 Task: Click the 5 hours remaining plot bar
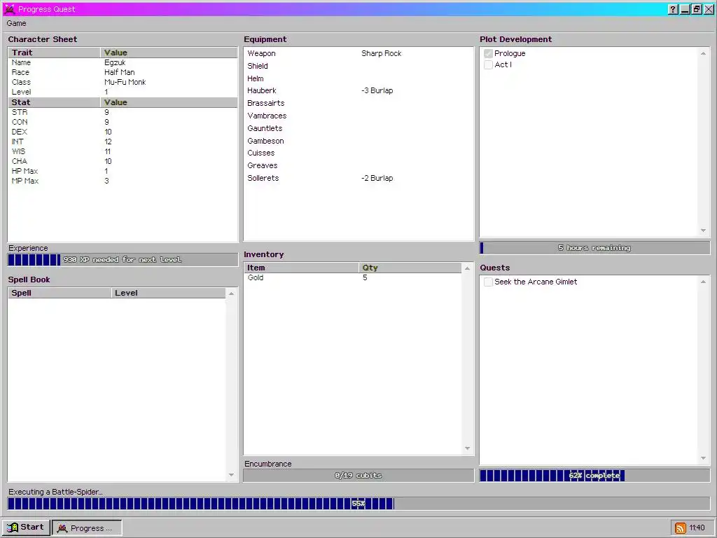click(x=594, y=248)
